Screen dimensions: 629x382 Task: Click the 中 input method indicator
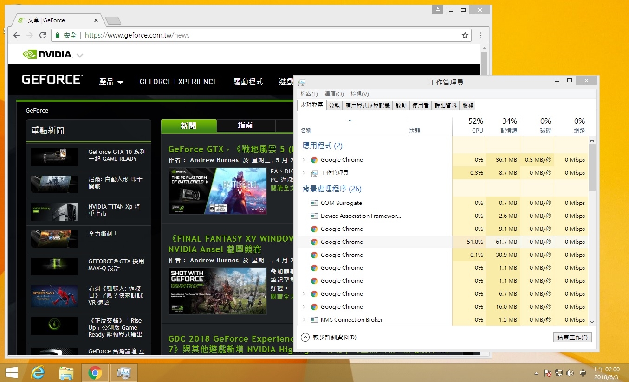pyautogui.click(x=583, y=373)
